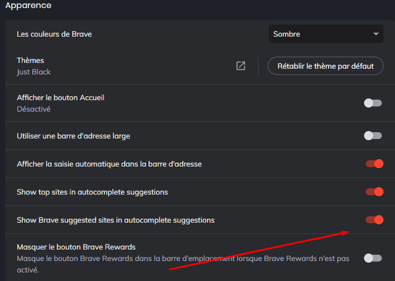Image resolution: width=395 pixels, height=281 pixels.
Task: Click Les couleurs de Brave label
Action: [x=54, y=34]
